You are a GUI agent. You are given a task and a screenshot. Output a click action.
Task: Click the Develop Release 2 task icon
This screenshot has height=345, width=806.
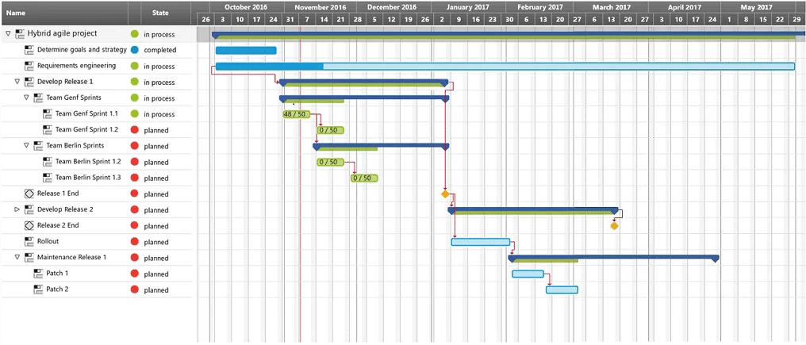tap(29, 210)
